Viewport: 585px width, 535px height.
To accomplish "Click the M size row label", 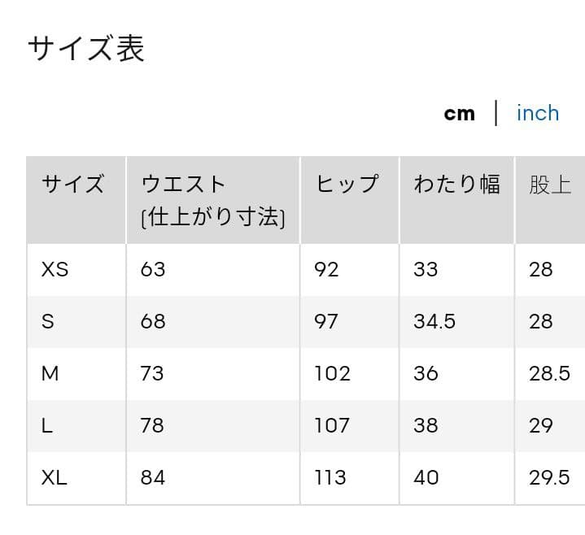I will (x=50, y=373).
